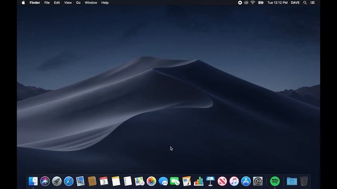Open the View menu
This screenshot has width=337, height=189.
(68, 3)
